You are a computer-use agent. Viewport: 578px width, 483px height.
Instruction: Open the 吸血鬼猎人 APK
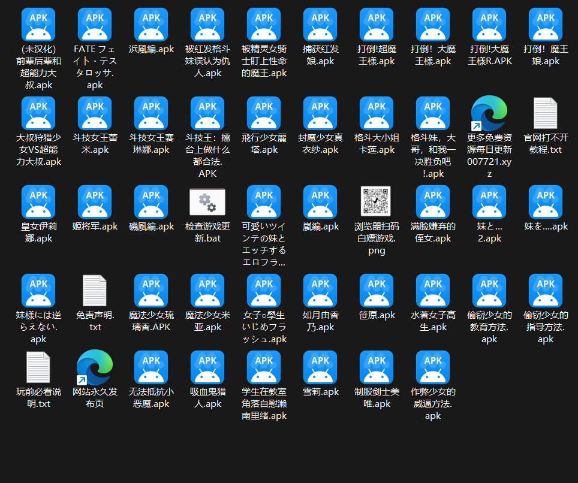click(207, 369)
